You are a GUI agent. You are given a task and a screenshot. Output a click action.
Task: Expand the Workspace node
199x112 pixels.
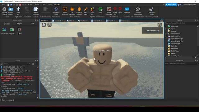(166, 26)
